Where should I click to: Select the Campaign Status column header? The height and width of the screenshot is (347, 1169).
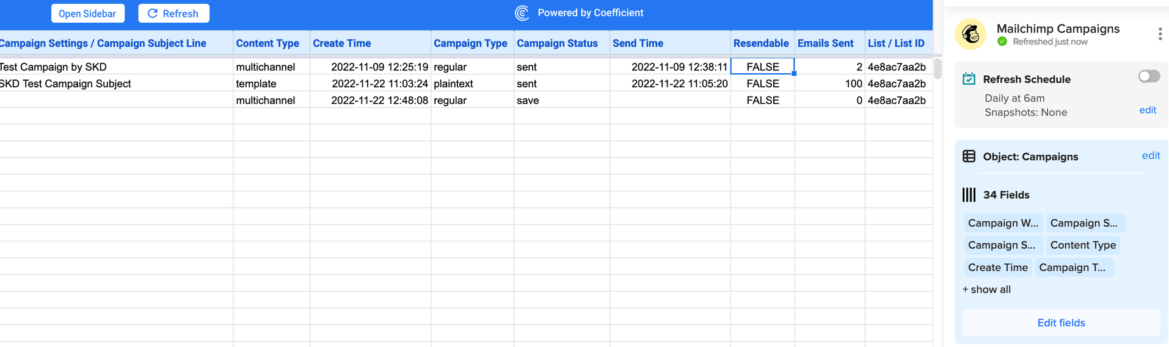pos(561,43)
